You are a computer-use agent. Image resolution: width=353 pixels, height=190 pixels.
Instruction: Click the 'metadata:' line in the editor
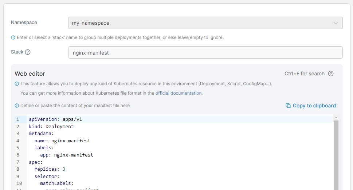click(41, 134)
